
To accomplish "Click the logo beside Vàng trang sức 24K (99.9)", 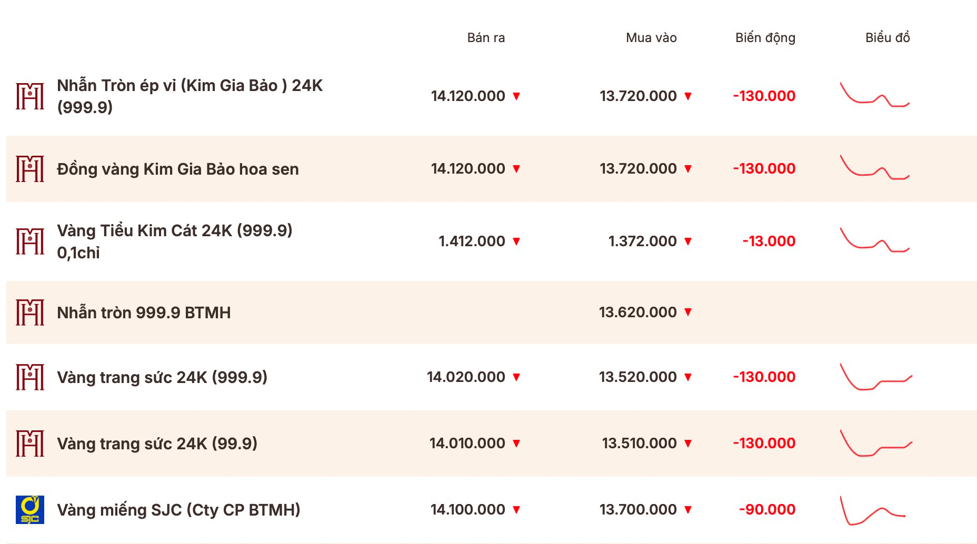I will [x=30, y=444].
